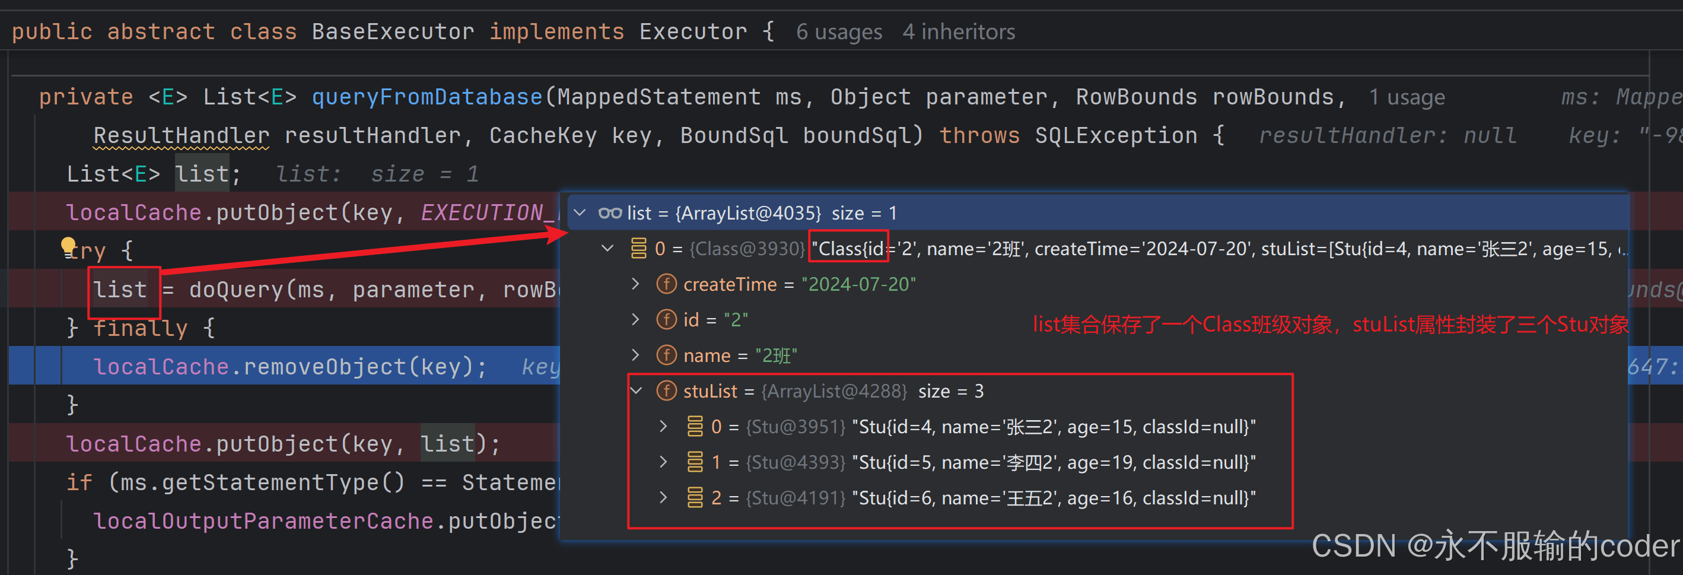
Task: Click the RowBounds rowBounds parameter
Action: tap(1204, 97)
